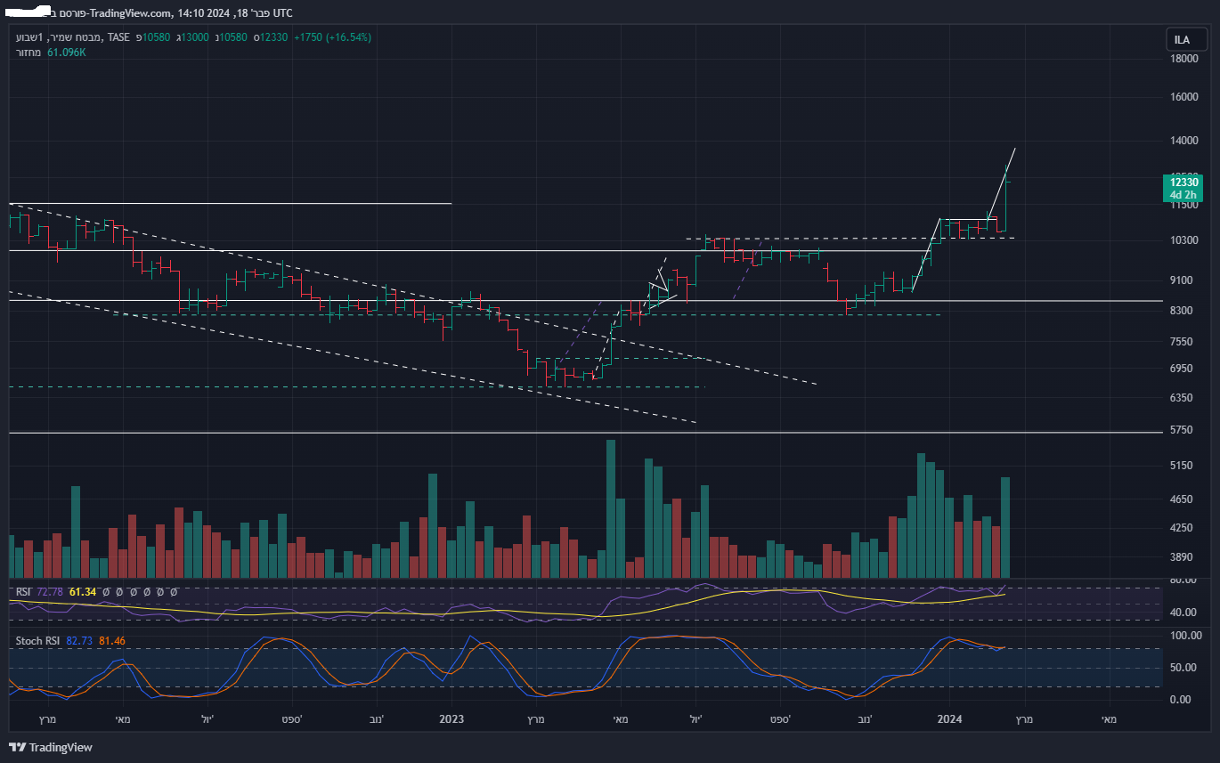The width and height of the screenshot is (1220, 763).
Task: Click the 100.00 label on the Stoch RSI scale
Action: click(x=1182, y=636)
